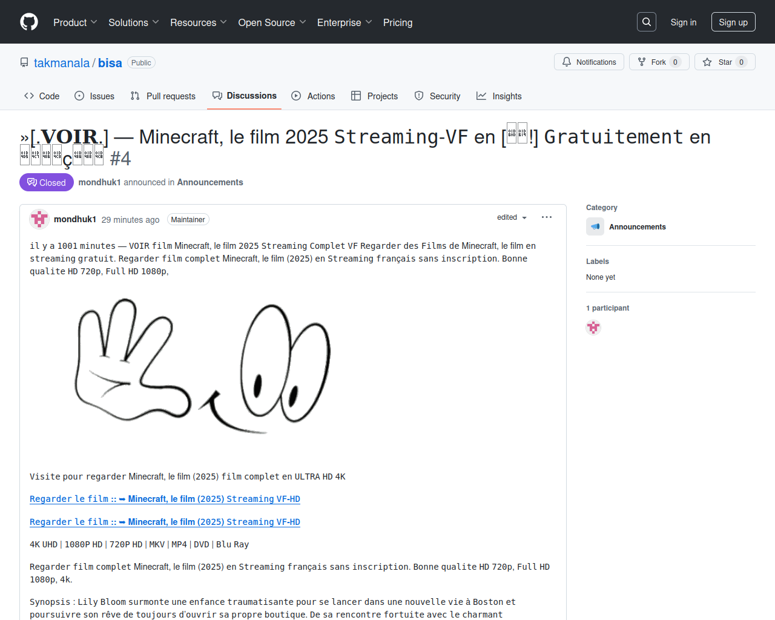Open mondhuk1 avatar in comment header

39,219
